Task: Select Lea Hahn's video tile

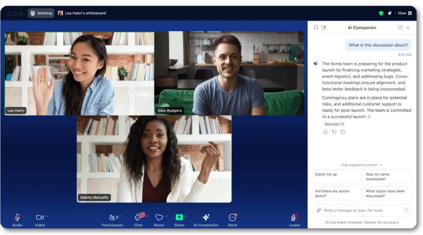Action: point(79,73)
